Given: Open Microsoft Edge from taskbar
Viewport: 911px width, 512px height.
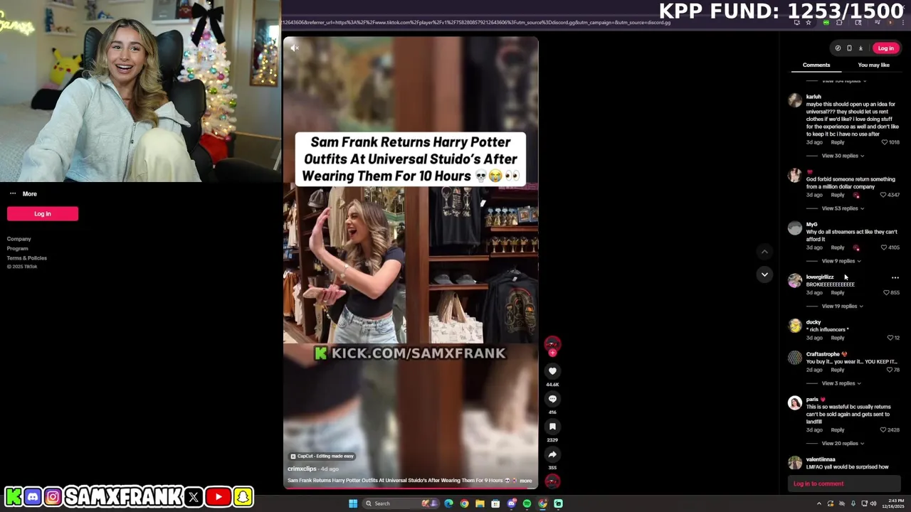Looking at the screenshot, I should 448,503.
